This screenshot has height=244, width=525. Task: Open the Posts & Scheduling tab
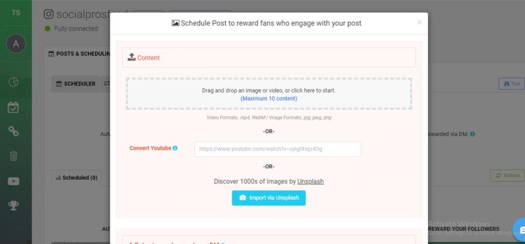tap(79, 54)
